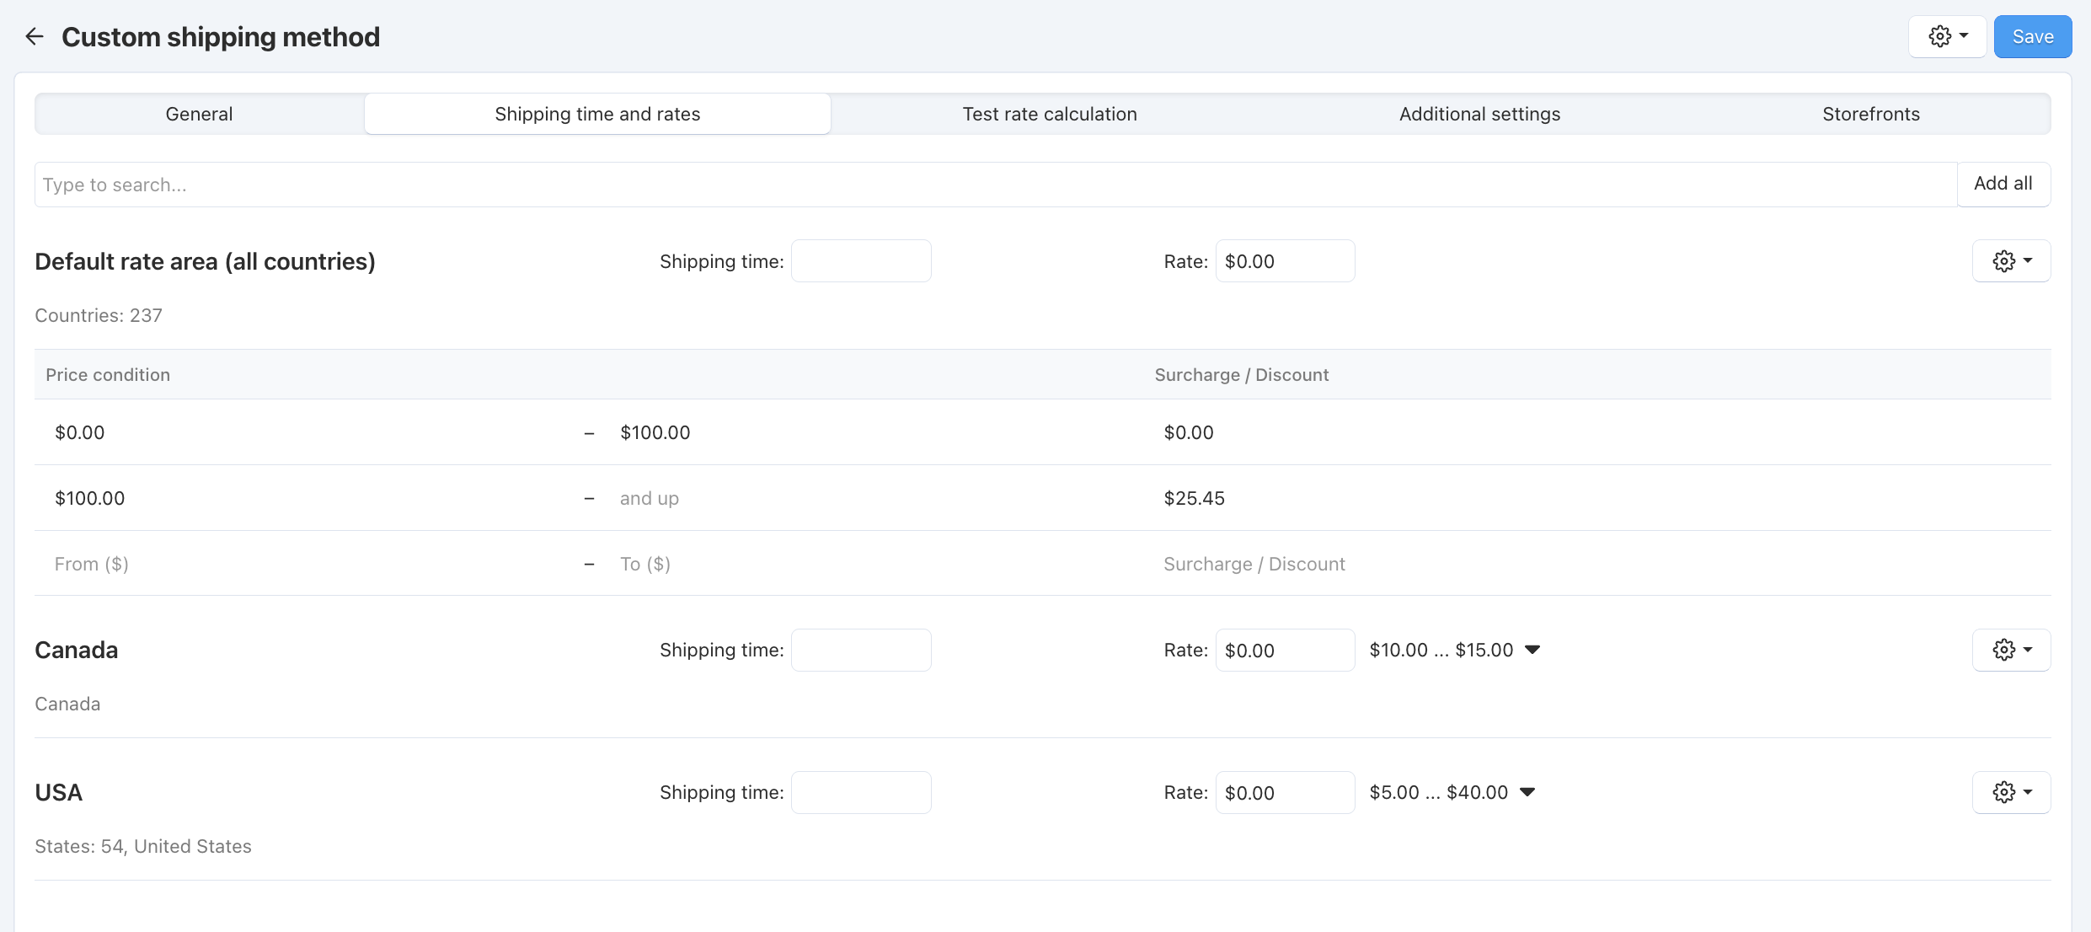Open the Test rate calculation tab
The image size is (2091, 932).
pyautogui.click(x=1050, y=114)
